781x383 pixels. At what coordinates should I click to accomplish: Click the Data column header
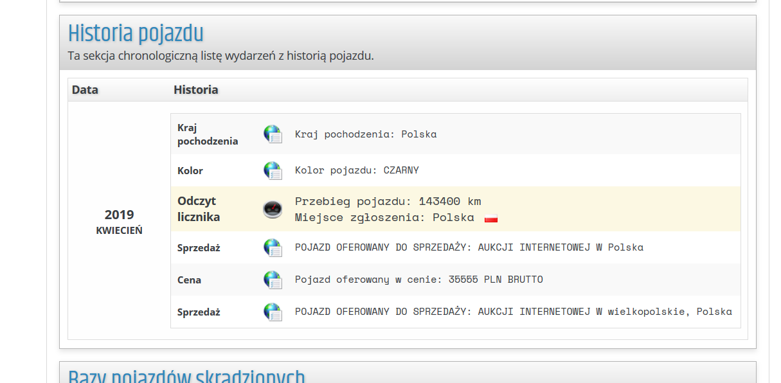[x=85, y=90]
